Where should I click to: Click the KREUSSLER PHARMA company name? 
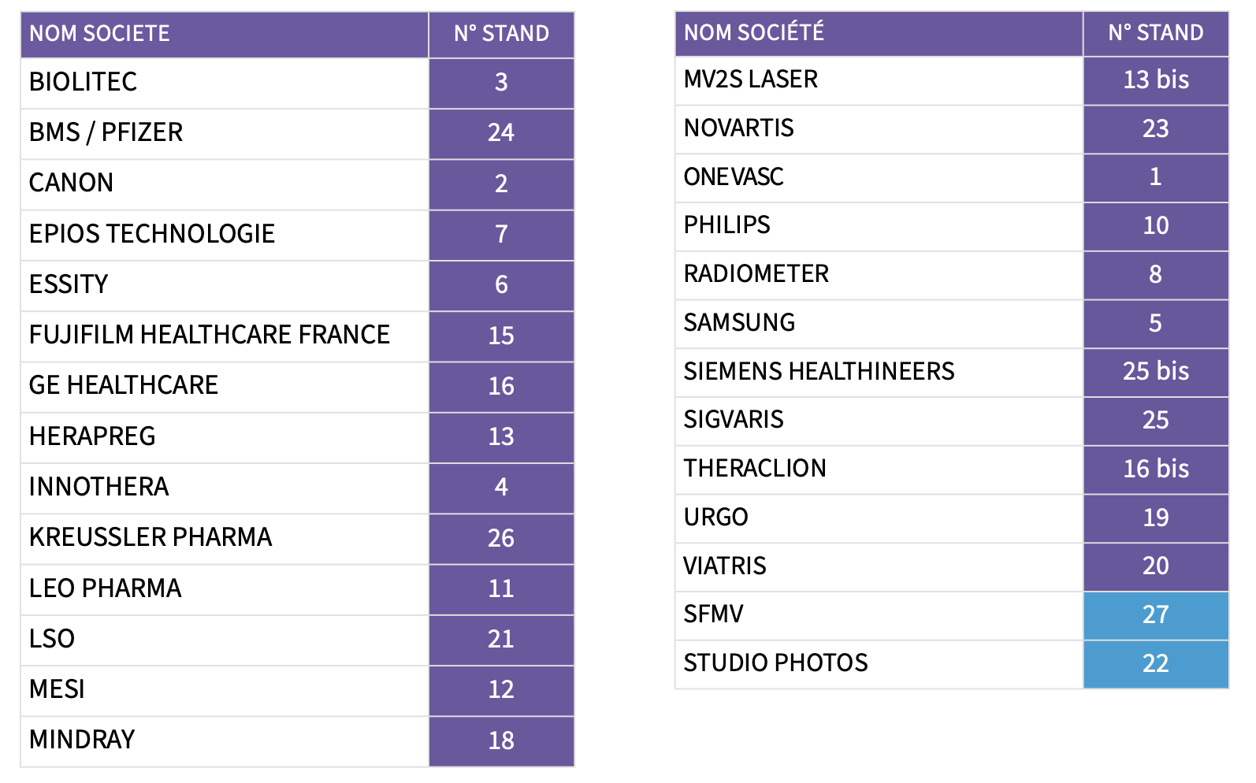[x=150, y=537]
